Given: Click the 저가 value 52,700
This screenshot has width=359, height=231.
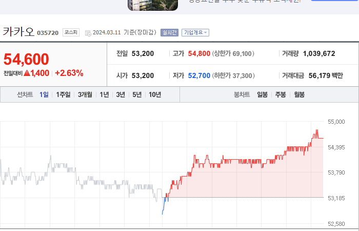Looking at the screenshot, I should click(x=199, y=75).
